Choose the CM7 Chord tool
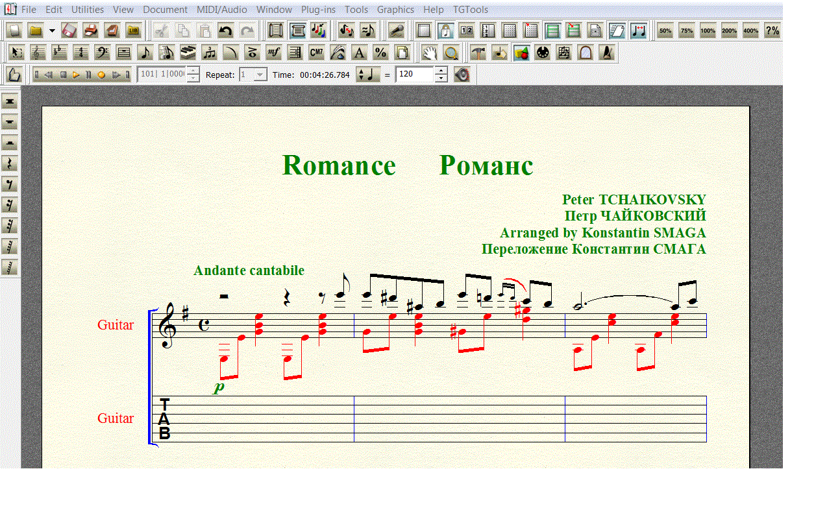This screenshot has width=827, height=530. pyautogui.click(x=316, y=53)
